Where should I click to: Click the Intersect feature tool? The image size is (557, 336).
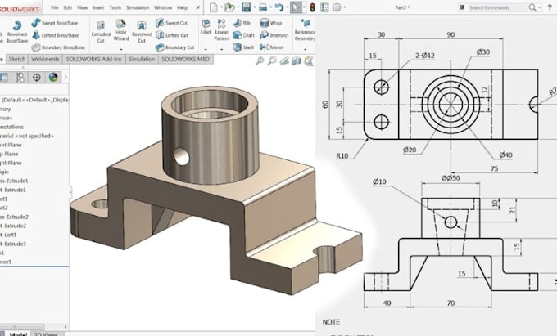[274, 35]
